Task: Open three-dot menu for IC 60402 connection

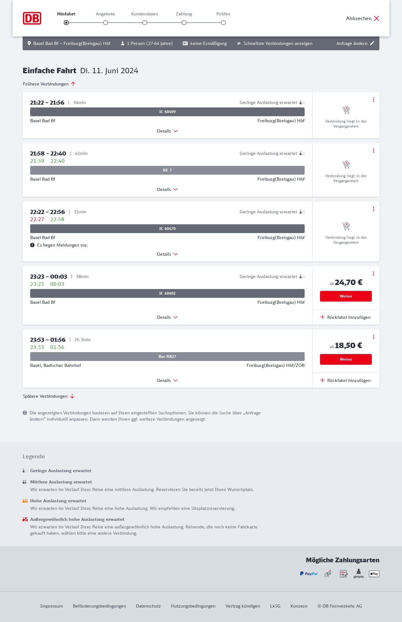Action: (373, 274)
